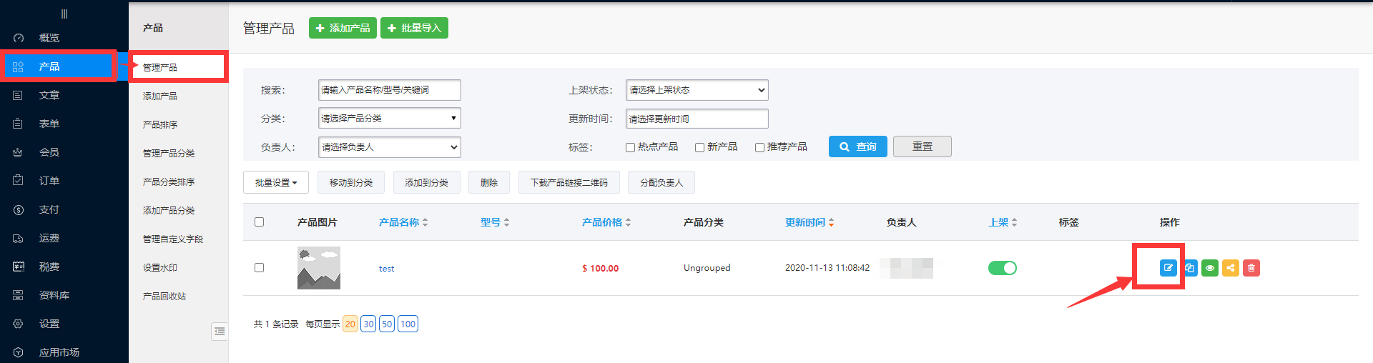Expand the 批量设置 dropdown button

[276, 182]
